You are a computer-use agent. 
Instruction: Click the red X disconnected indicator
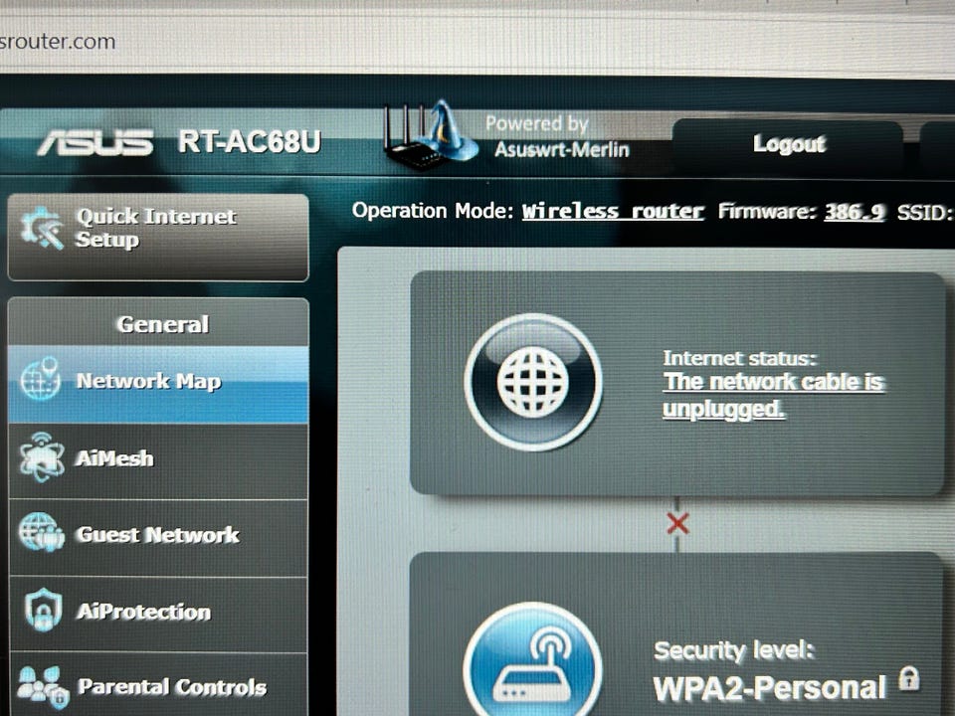[x=677, y=524]
